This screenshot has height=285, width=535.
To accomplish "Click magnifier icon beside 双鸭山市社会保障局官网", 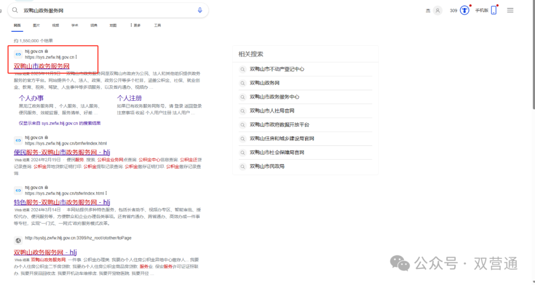I will (242, 153).
